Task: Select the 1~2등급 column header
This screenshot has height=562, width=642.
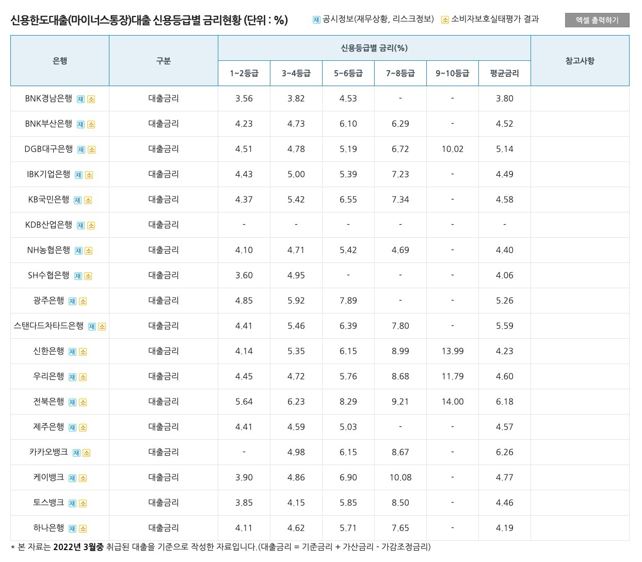Action: [x=244, y=73]
